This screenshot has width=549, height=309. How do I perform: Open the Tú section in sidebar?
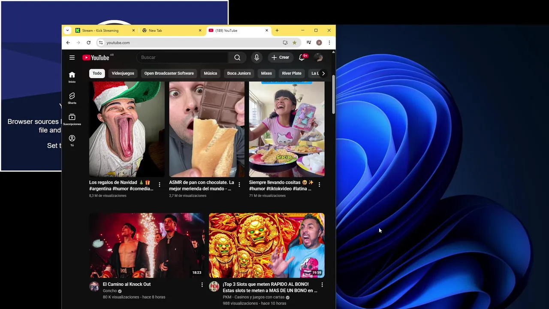(x=72, y=141)
